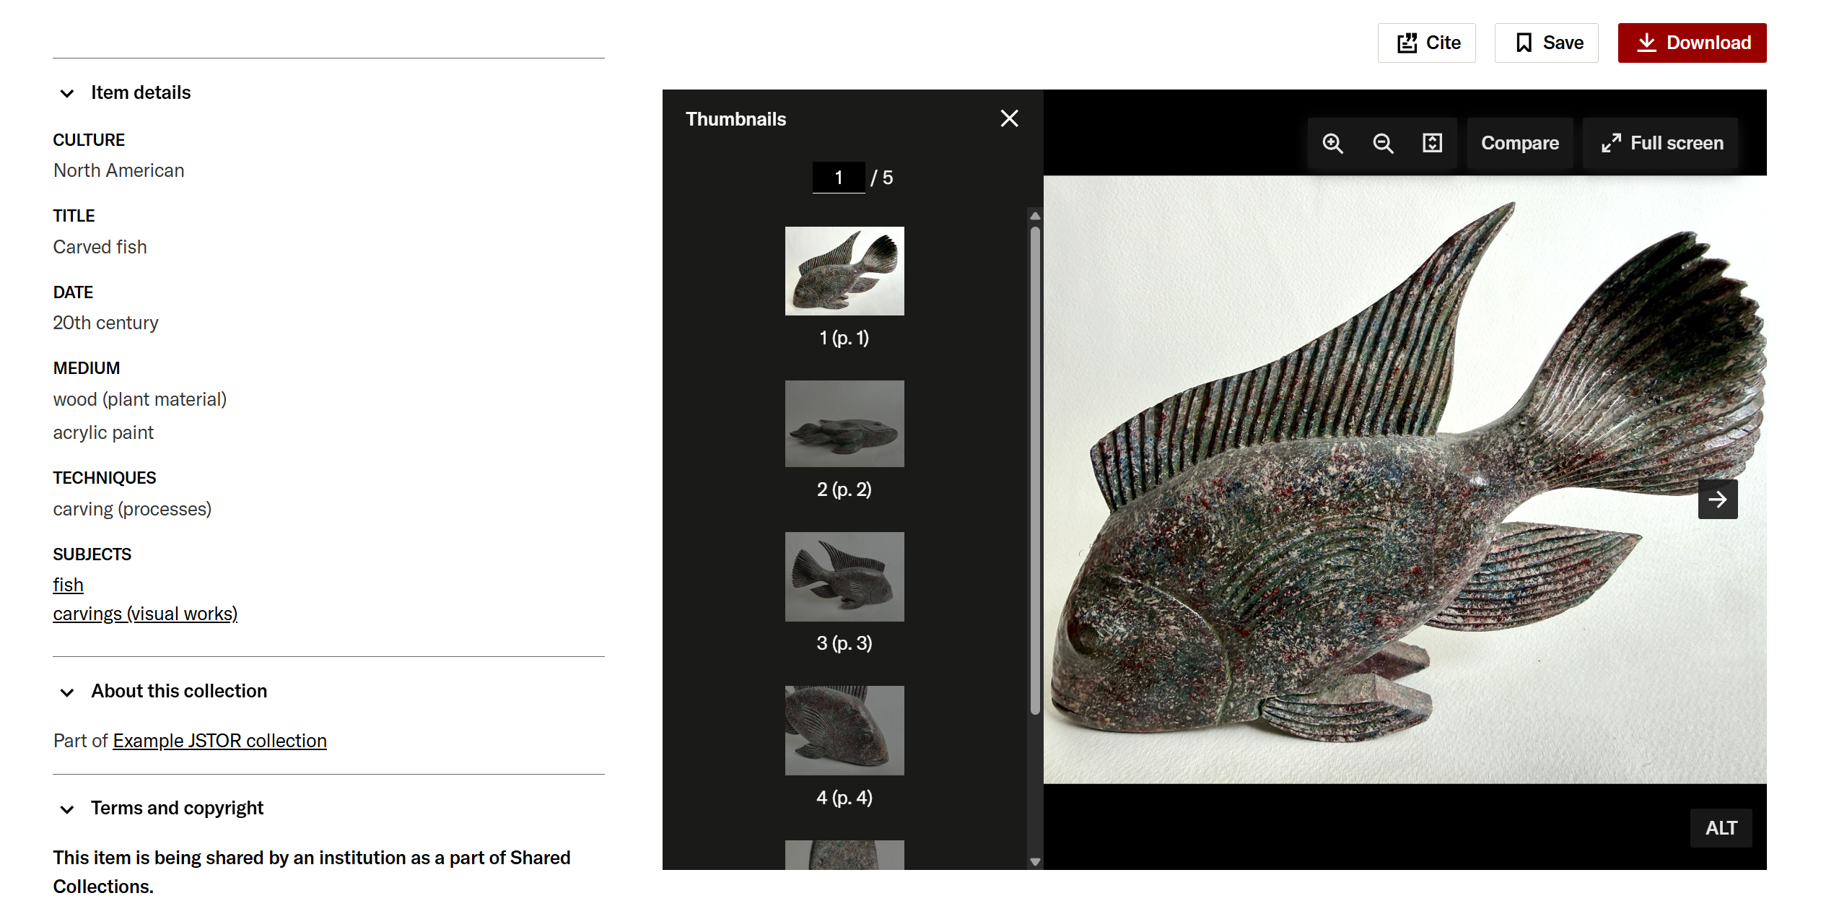Click the 'acrylic paint' medium text
1821x901 pixels.
(103, 432)
